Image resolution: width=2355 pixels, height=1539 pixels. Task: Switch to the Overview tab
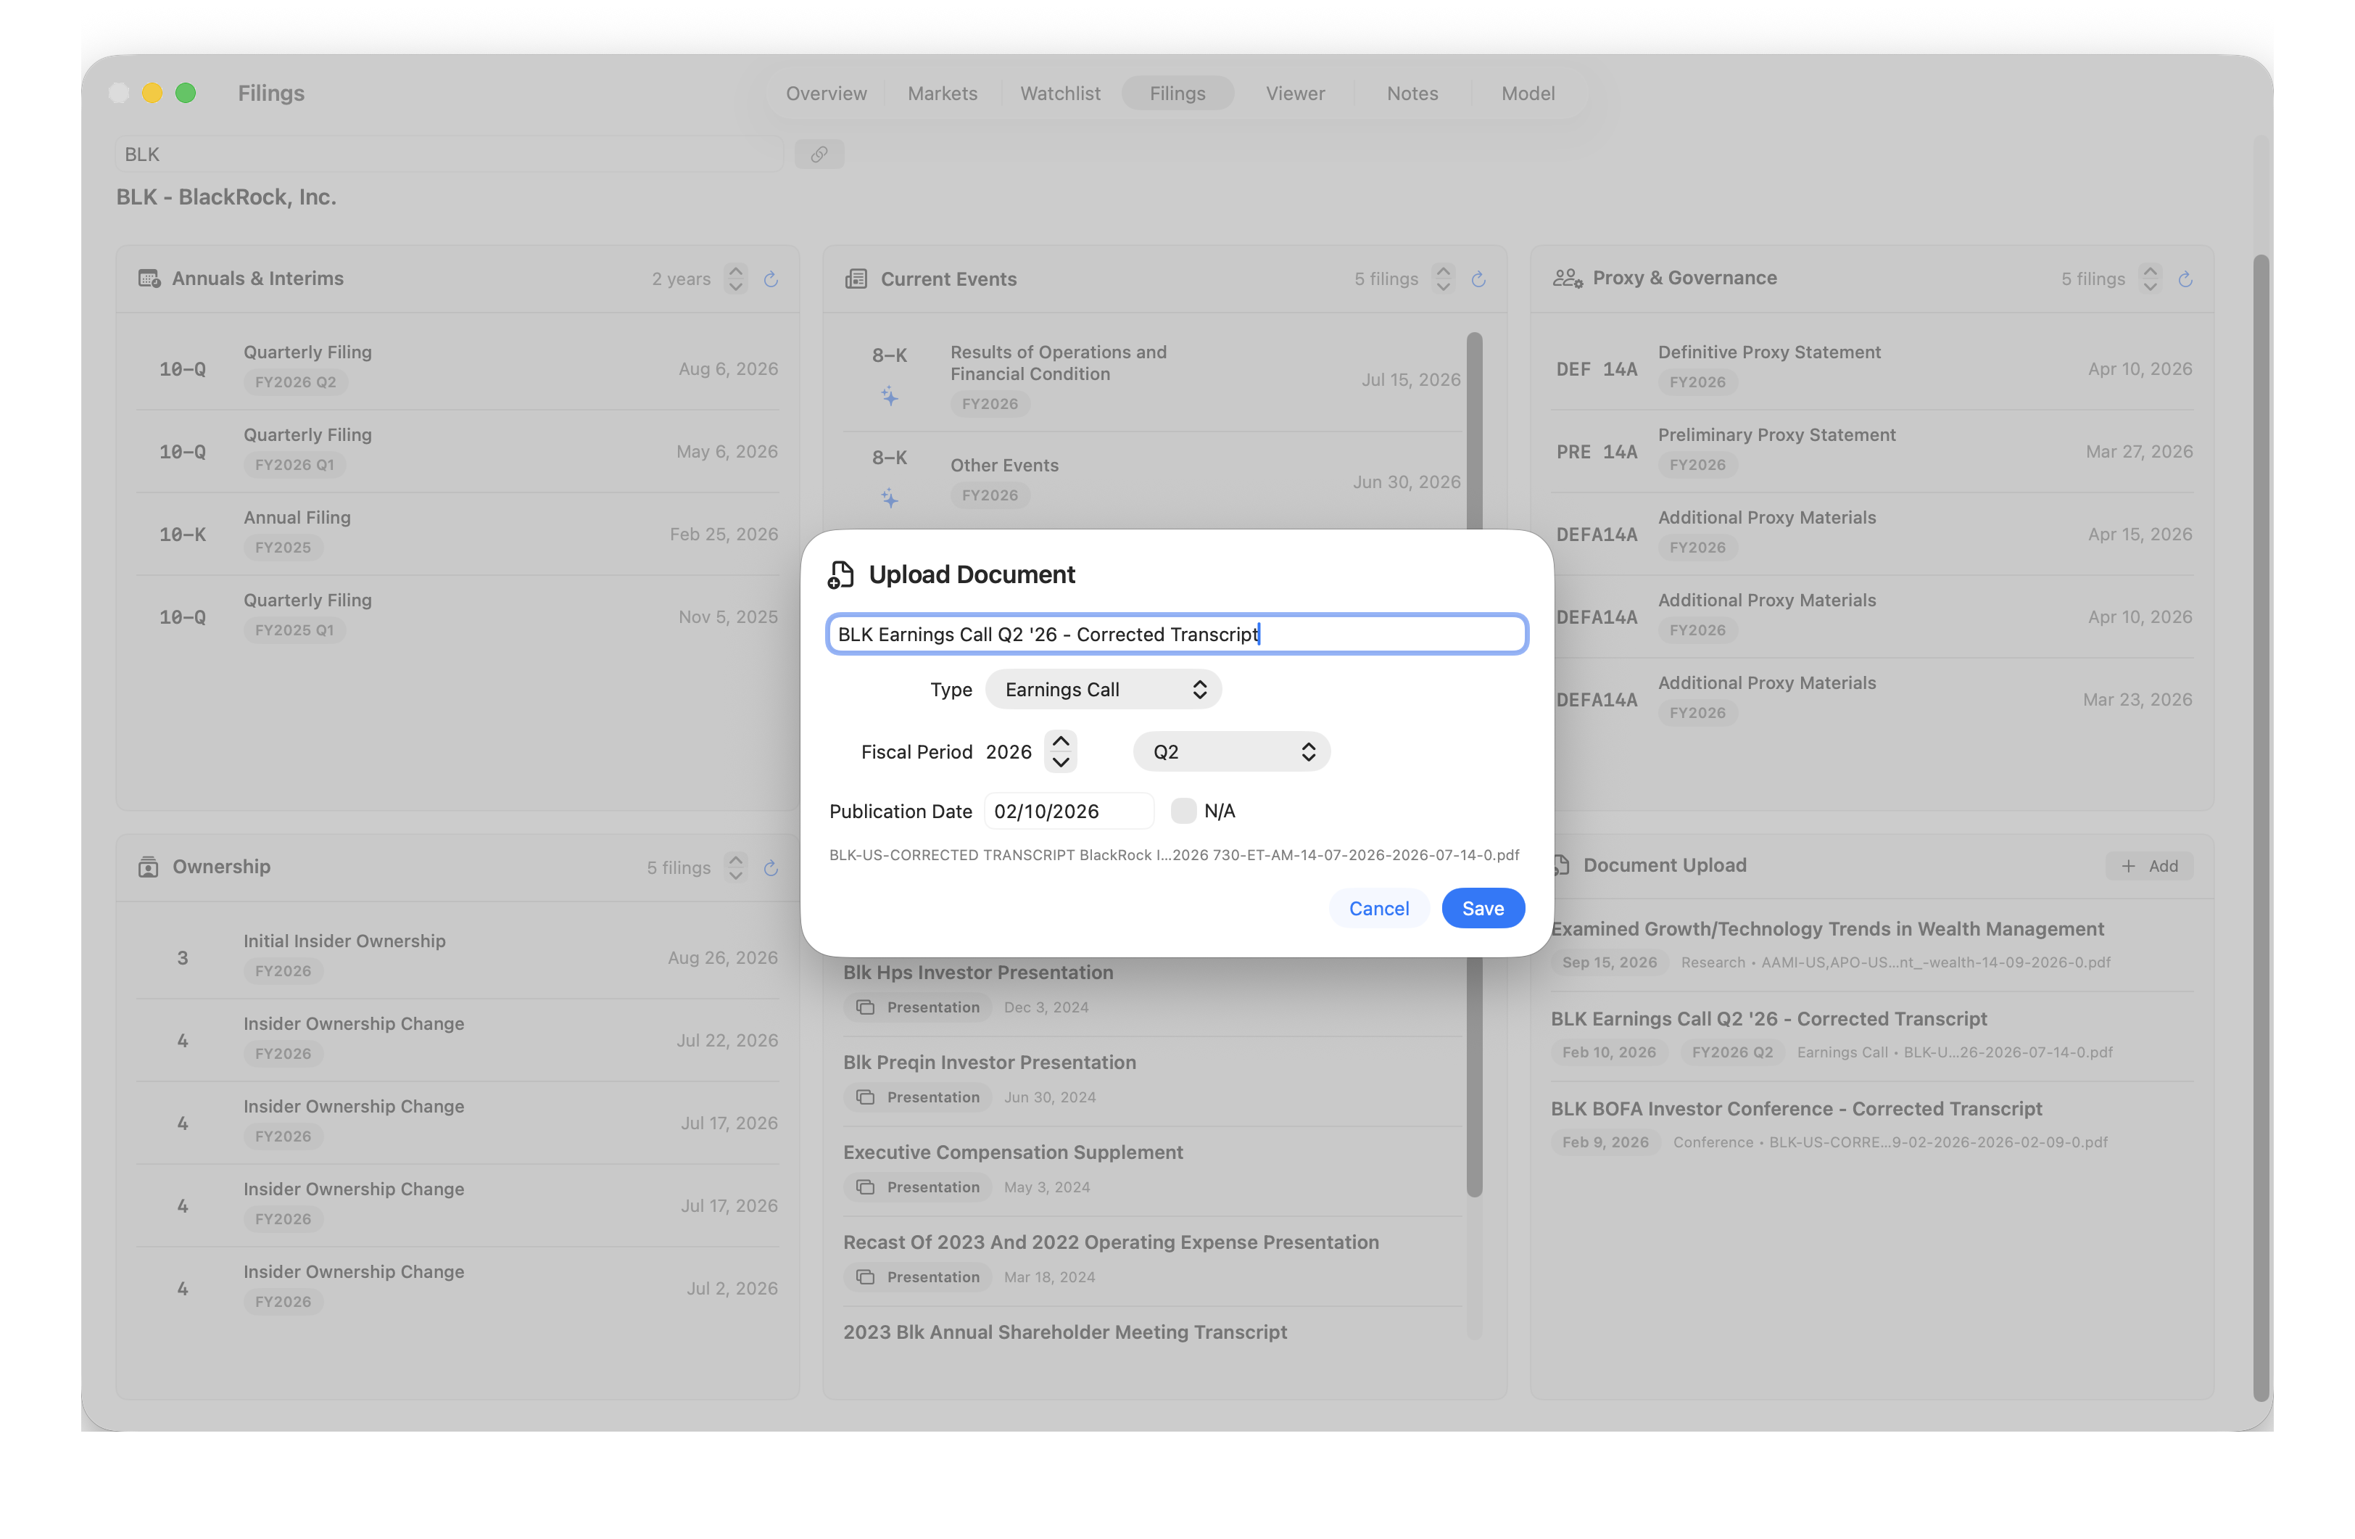827,93
